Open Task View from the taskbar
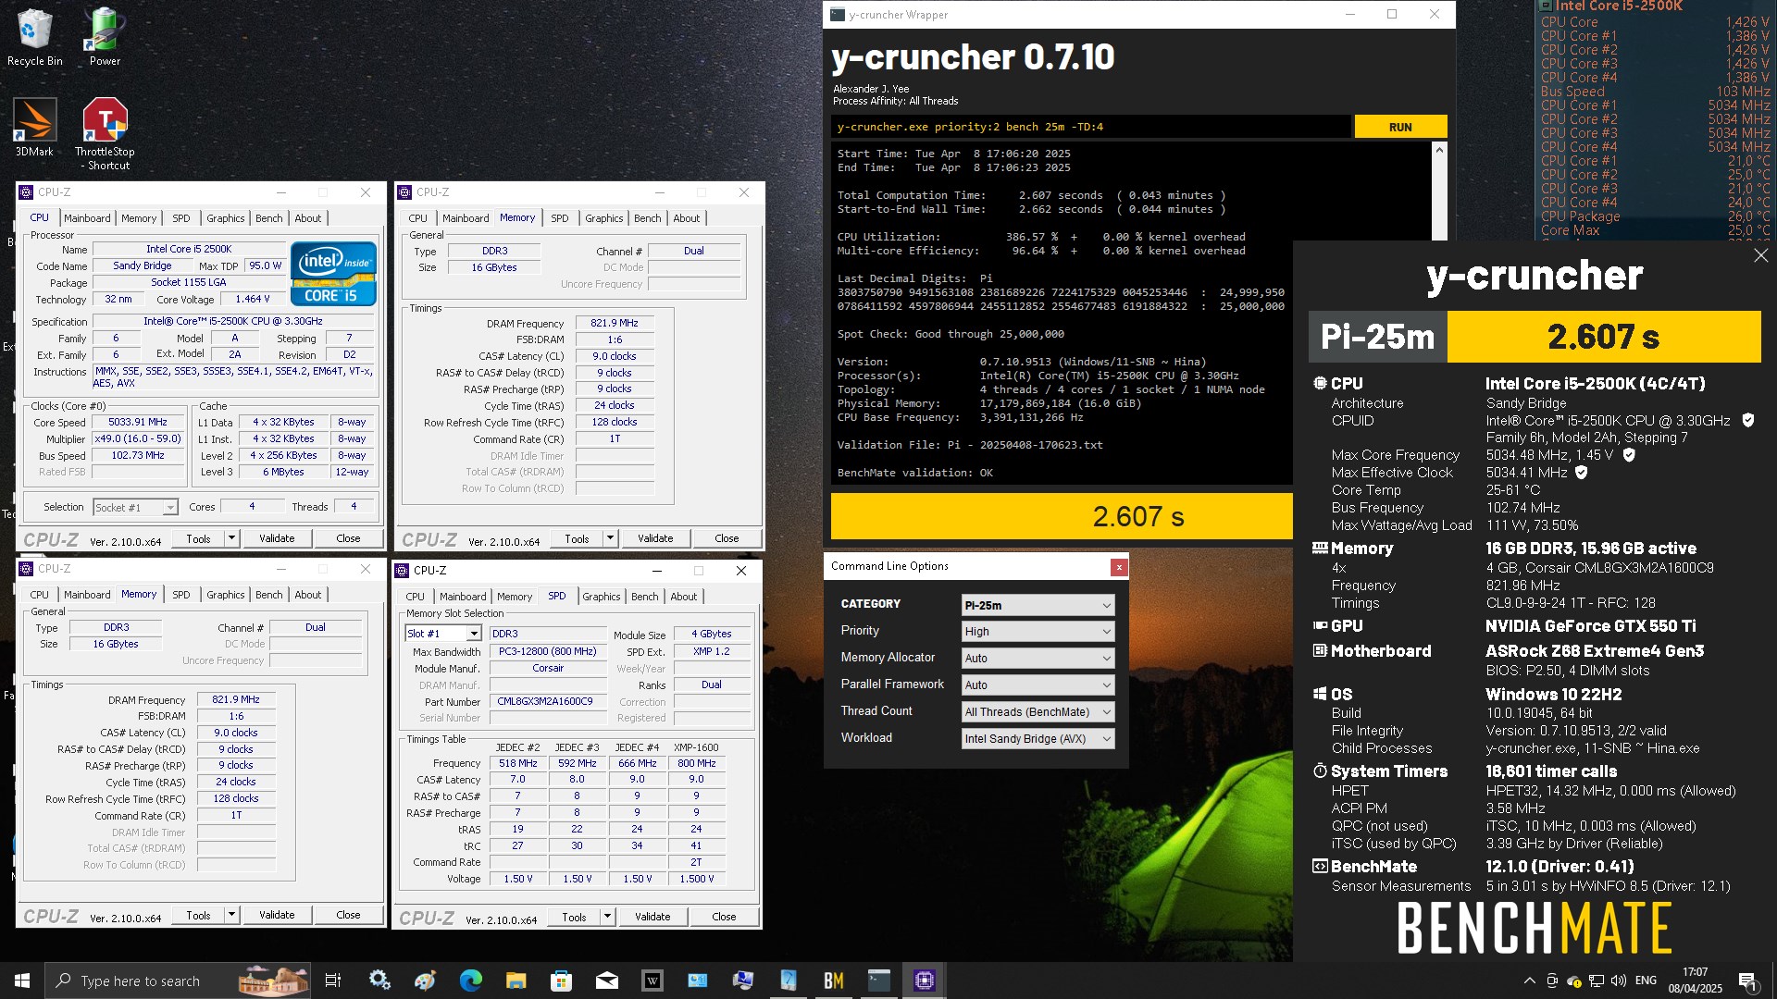The width and height of the screenshot is (1777, 999). (x=333, y=980)
